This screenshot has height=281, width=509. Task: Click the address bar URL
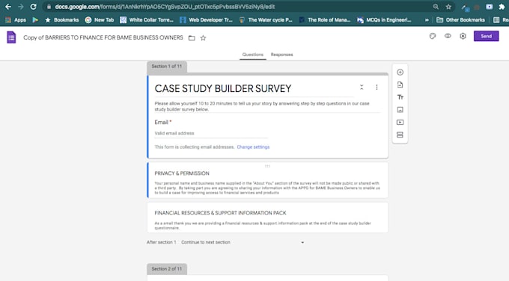pos(165,7)
